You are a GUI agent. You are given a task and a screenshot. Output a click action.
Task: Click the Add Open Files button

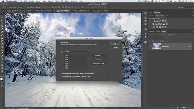pyautogui.click(x=99, y=64)
